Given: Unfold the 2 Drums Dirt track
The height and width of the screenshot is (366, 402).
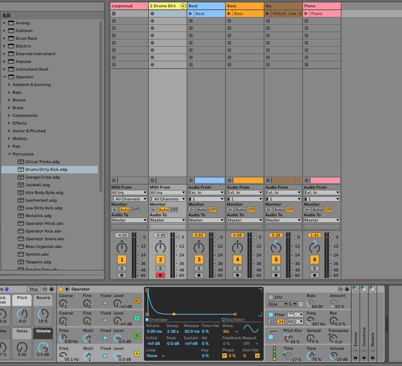Looking at the screenshot, I should [183, 6].
